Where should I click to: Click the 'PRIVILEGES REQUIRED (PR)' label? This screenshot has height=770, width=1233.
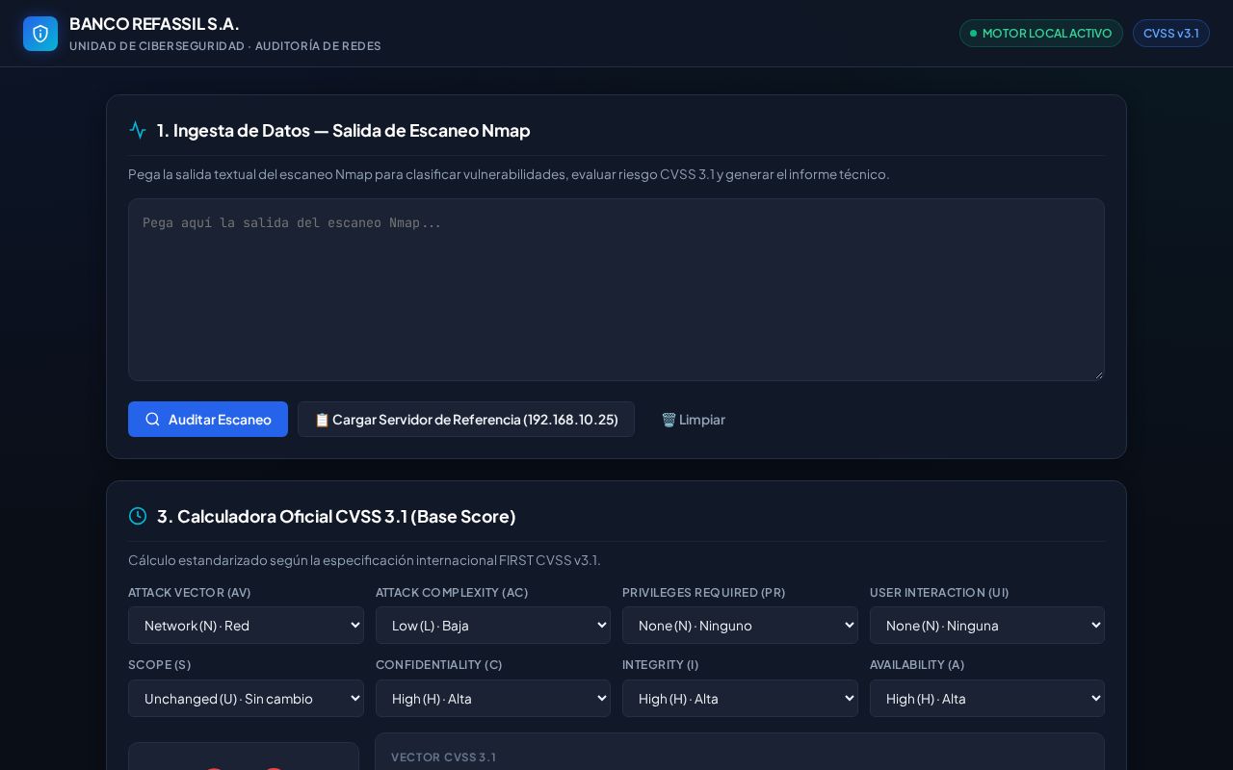point(704,593)
